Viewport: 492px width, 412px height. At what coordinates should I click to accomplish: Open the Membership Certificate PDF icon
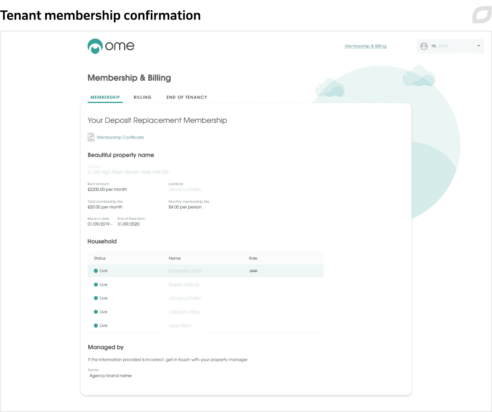(x=91, y=137)
